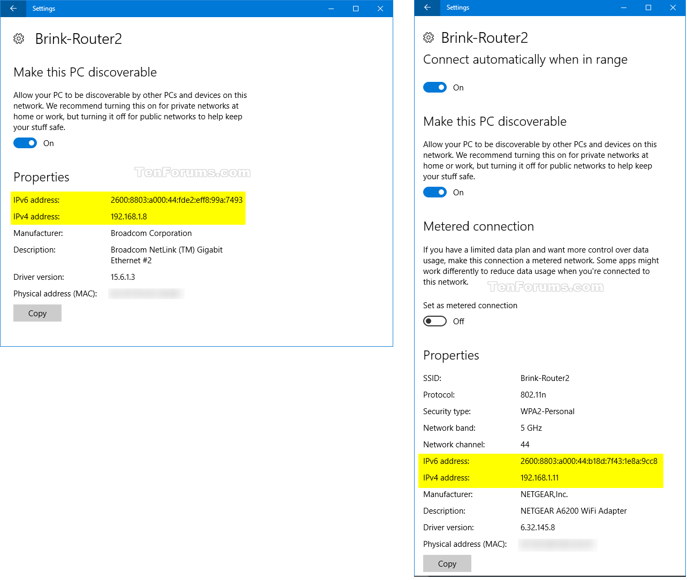Click driver version 6.32.145.8

tap(538, 528)
